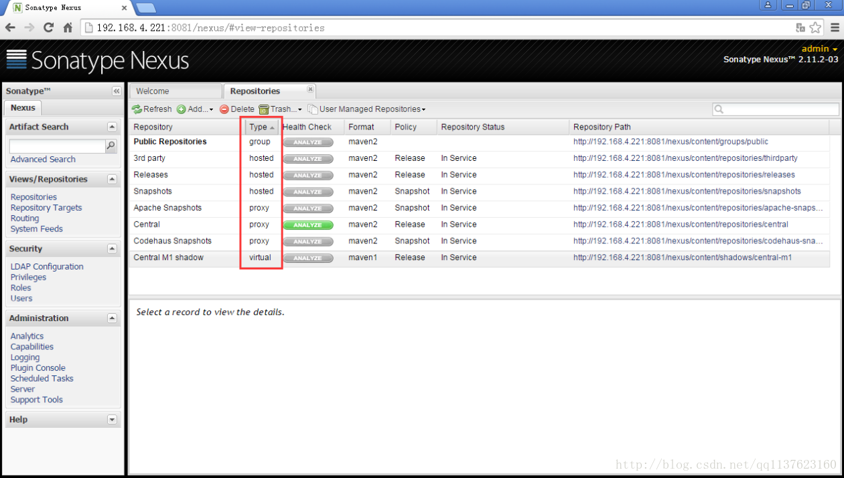The width and height of the screenshot is (844, 478).
Task: Select the Apache Snapshots repository row
Action: tap(479, 208)
